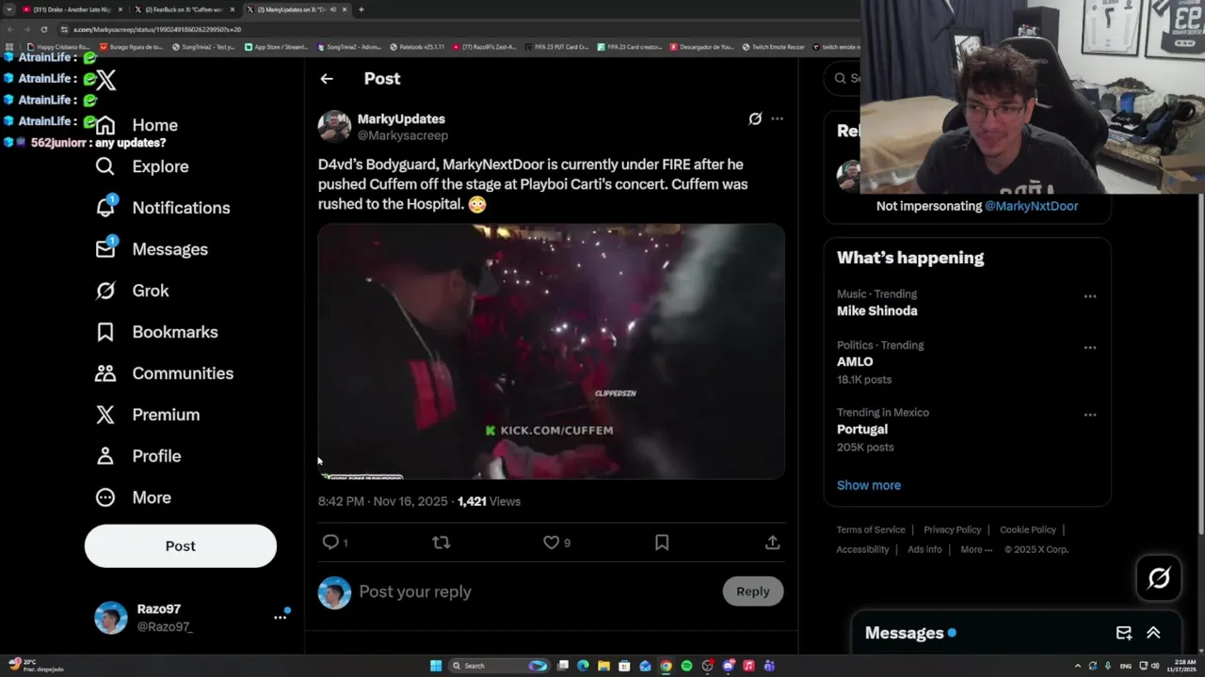Show hidden system tray icons
Screen dimensions: 1205x677
coord(1078,666)
